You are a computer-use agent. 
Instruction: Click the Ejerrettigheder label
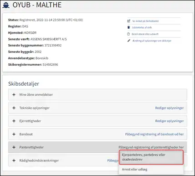click(30, 121)
